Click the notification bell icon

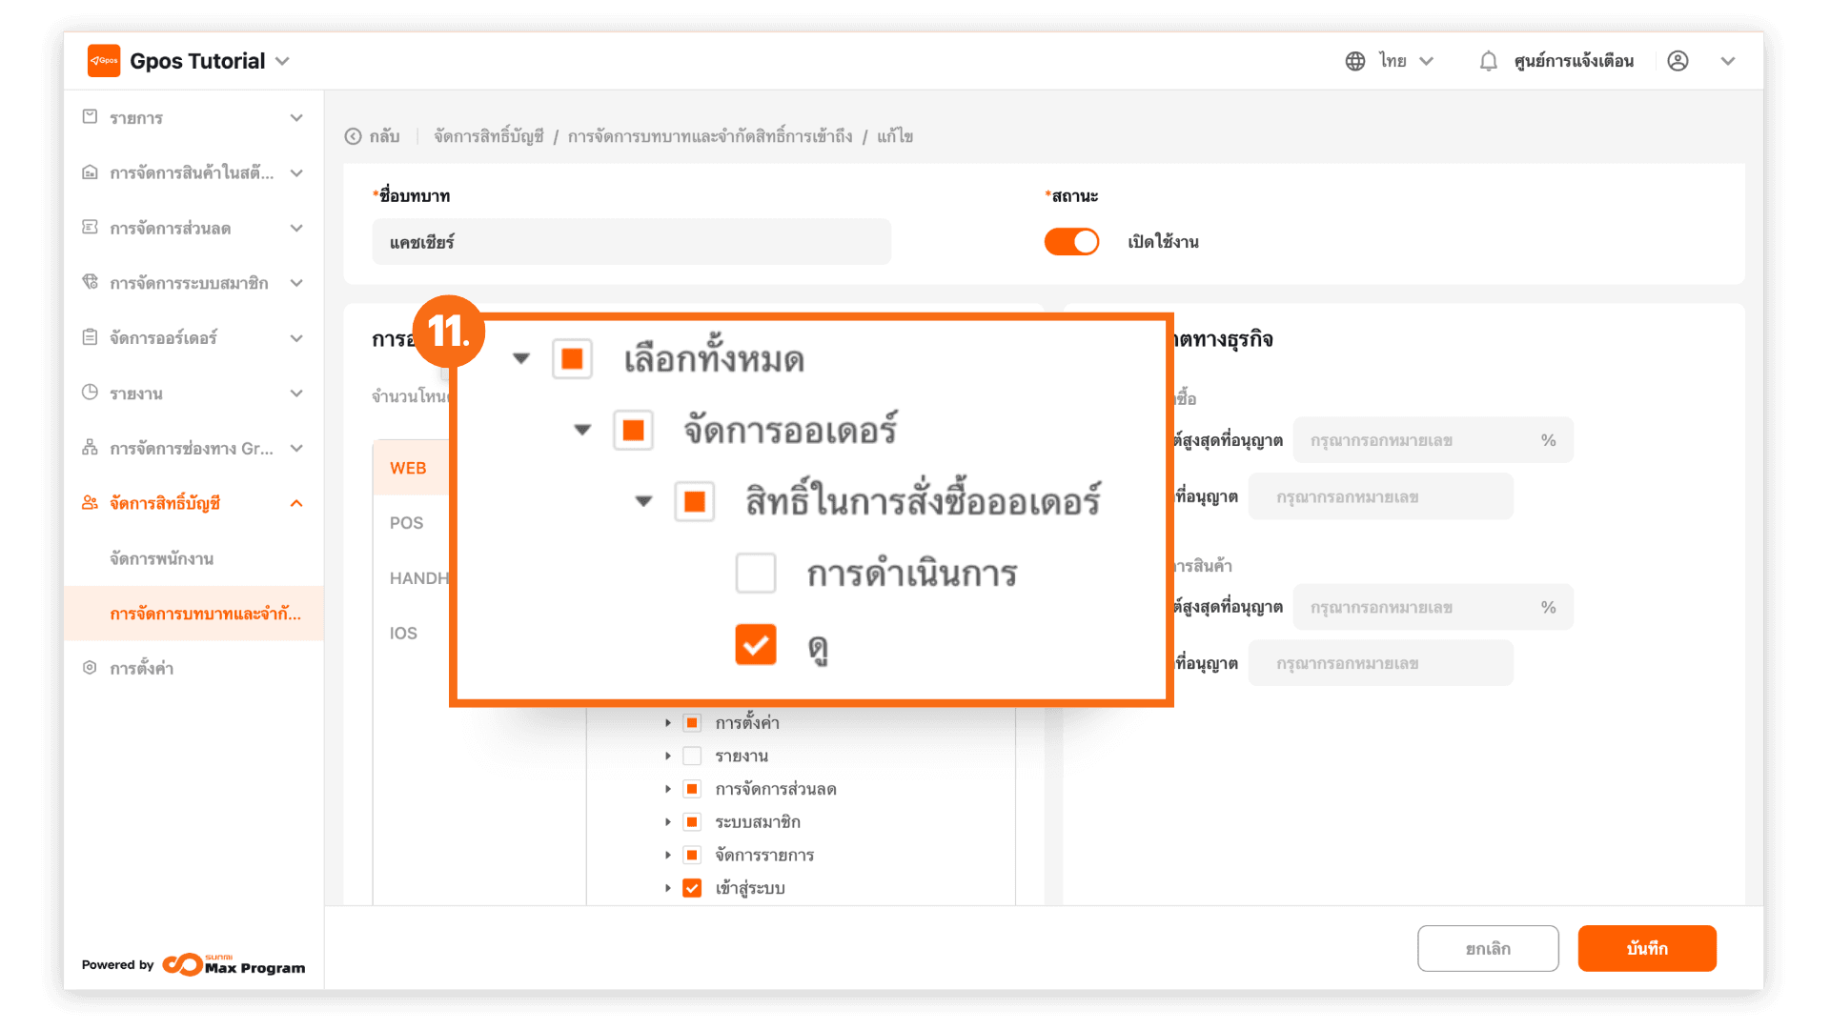(1488, 61)
